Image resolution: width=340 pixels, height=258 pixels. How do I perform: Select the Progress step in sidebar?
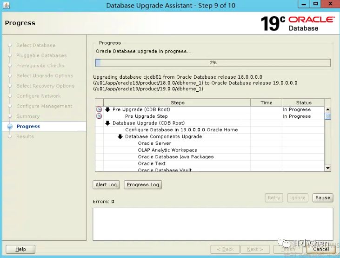click(x=28, y=126)
